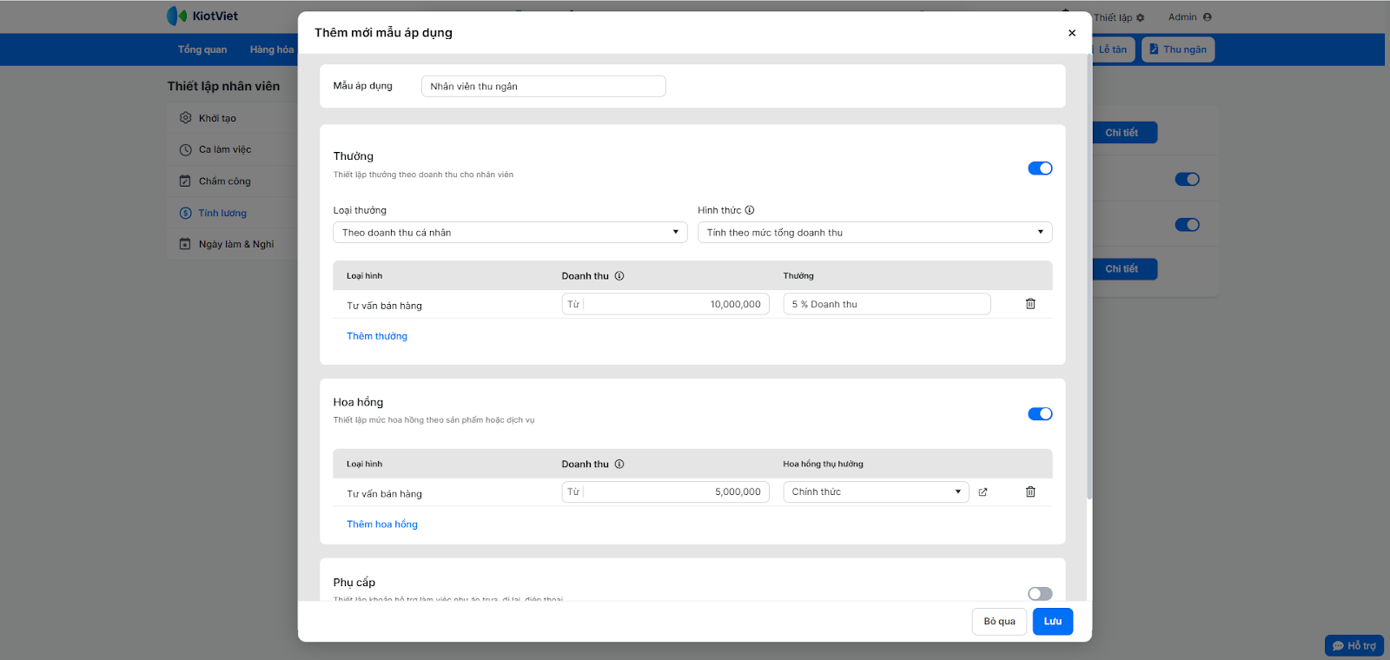1390x660 pixels.
Task: Click info icon beside Doanh thu in Hoa hồng
Action: pos(619,464)
